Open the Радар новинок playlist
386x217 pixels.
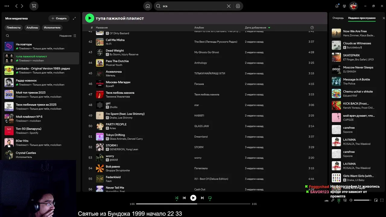[x=41, y=82]
